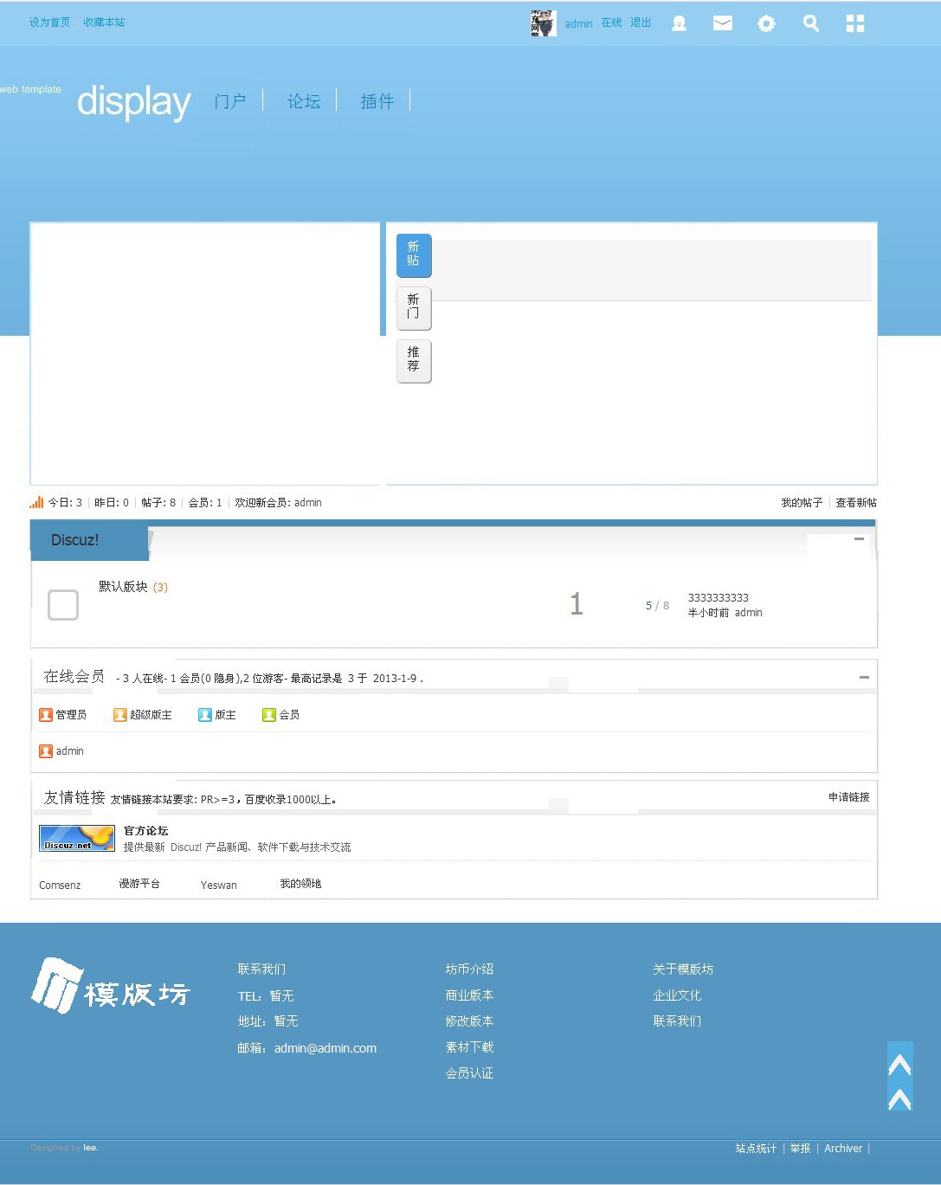This screenshot has height=1185, width=941.
Task: Click the 在线会员 section heading
Action: click(x=74, y=677)
